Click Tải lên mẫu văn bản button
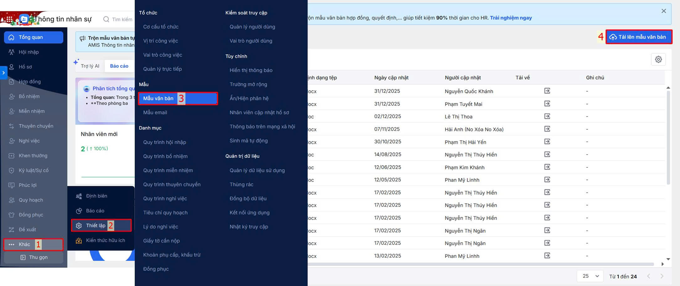 [x=639, y=37]
